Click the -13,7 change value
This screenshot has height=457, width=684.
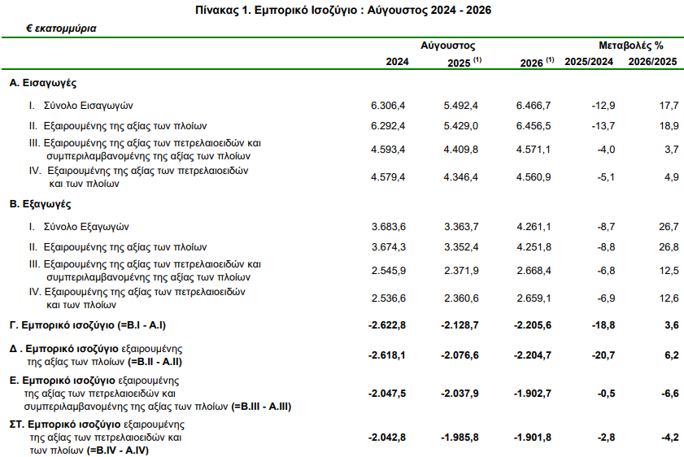[603, 126]
